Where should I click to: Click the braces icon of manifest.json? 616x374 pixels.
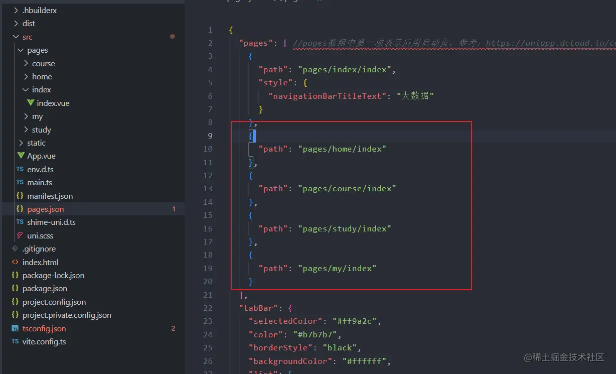tap(20, 196)
